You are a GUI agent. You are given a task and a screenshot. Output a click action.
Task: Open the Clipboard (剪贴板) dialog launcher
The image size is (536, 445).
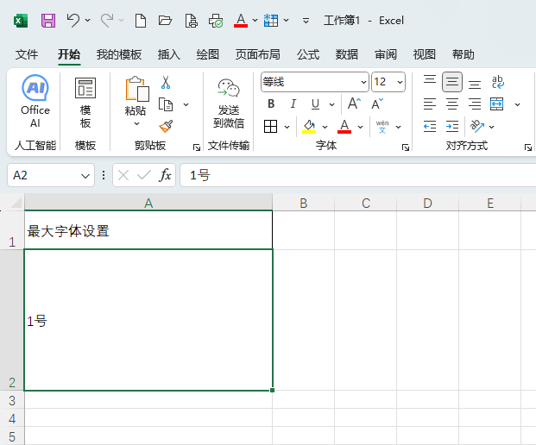pyautogui.click(x=197, y=147)
